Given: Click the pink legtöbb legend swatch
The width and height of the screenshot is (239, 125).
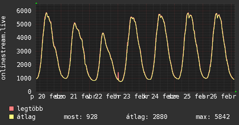Looking at the screenshot, I should (x=11, y=108).
